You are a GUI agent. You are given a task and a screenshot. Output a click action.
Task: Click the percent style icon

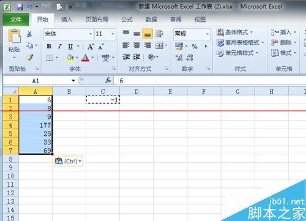click(195, 47)
